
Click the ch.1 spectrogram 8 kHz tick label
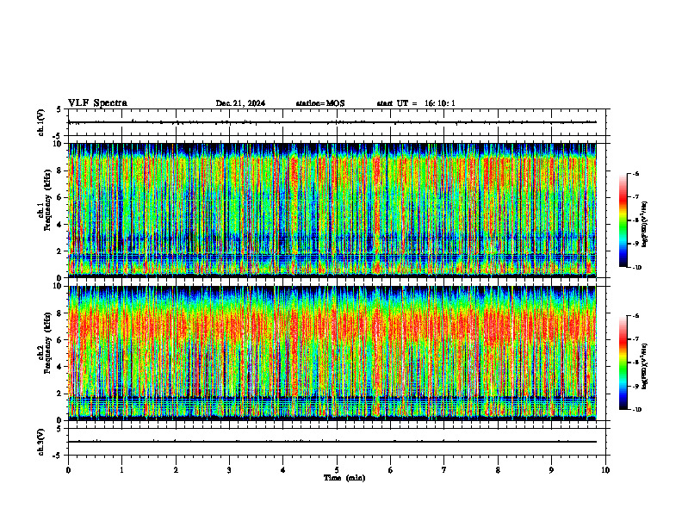click(60, 170)
